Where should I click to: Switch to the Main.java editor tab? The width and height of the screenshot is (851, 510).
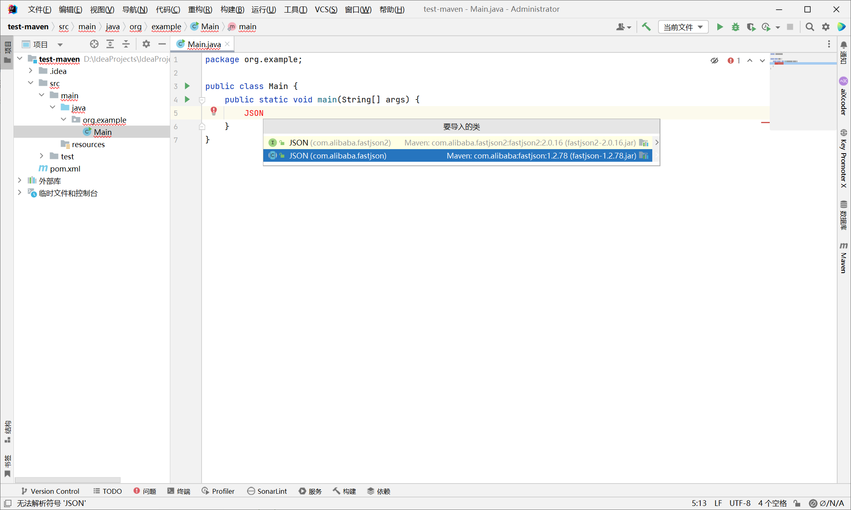pyautogui.click(x=204, y=44)
